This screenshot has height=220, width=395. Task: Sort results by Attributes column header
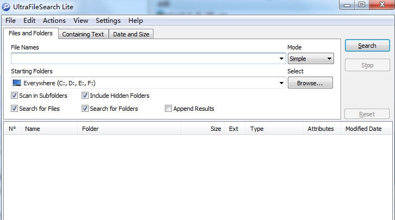(322, 129)
